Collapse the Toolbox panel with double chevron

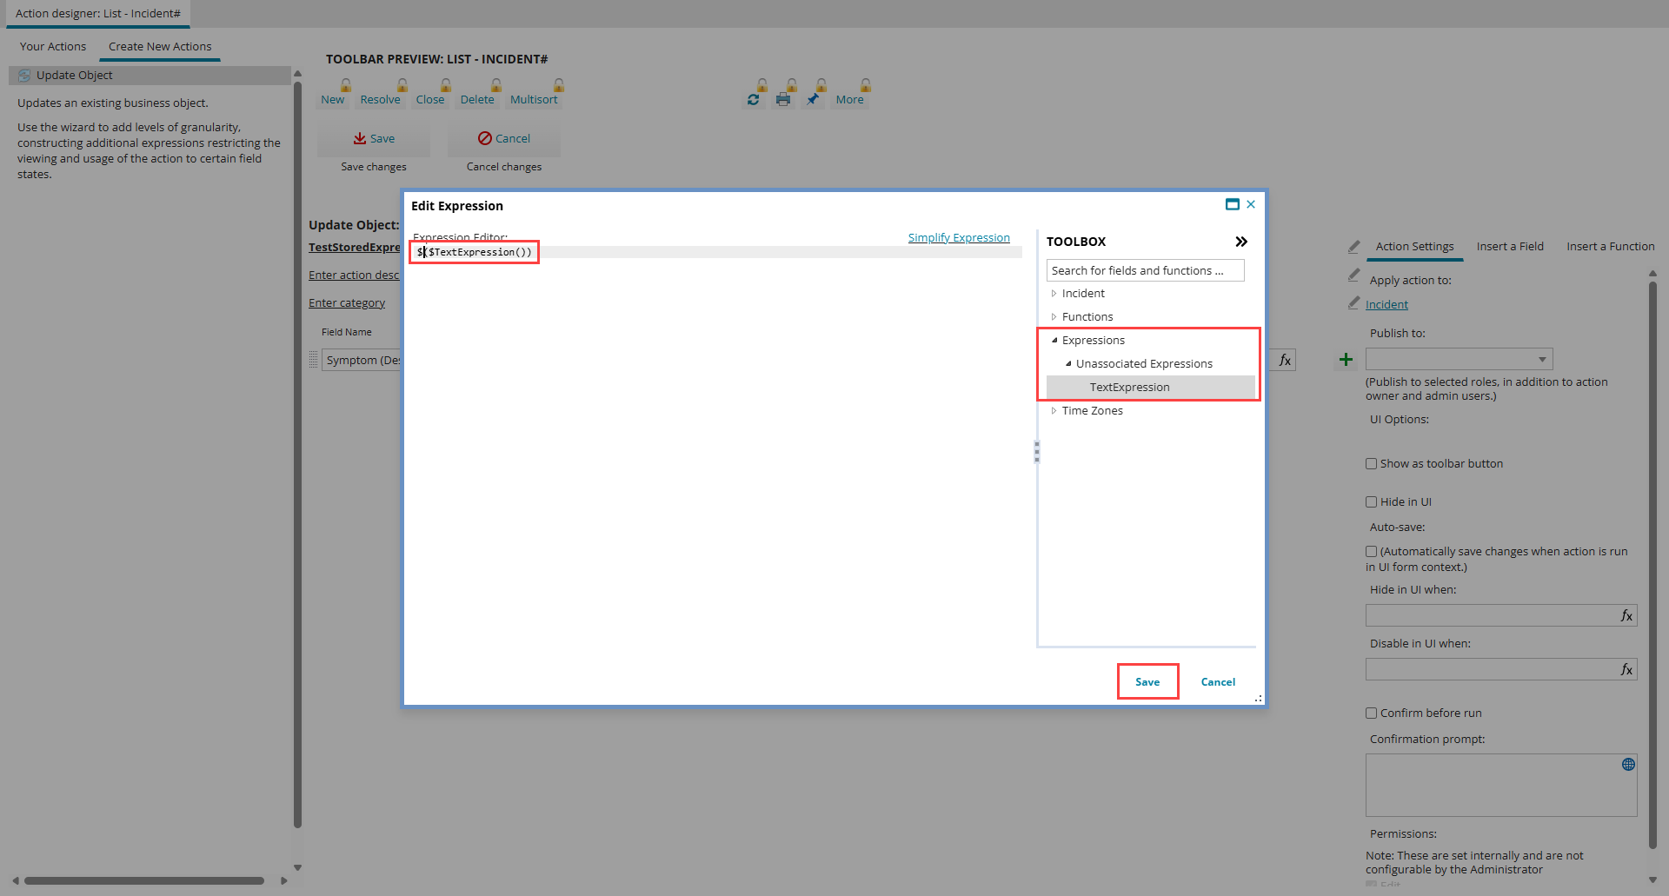click(1241, 242)
